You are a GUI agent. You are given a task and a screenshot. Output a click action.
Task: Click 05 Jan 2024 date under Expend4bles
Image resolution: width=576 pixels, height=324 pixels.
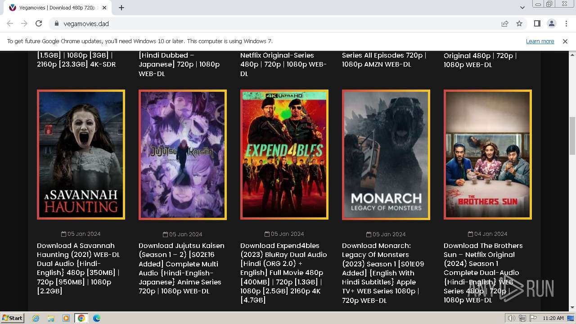(x=284, y=234)
